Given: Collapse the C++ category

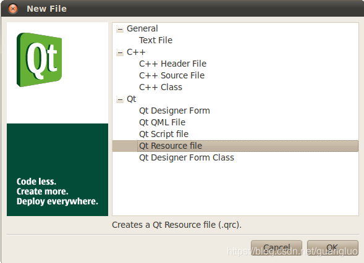Looking at the screenshot, I should pos(120,52).
